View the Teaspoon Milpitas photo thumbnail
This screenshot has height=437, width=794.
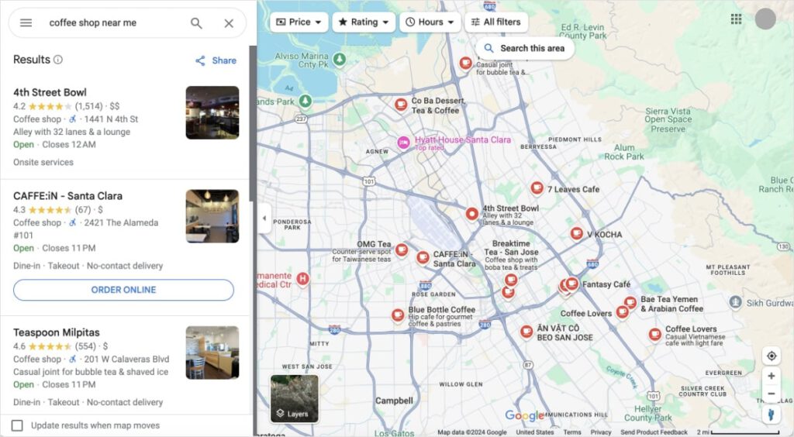(x=212, y=353)
